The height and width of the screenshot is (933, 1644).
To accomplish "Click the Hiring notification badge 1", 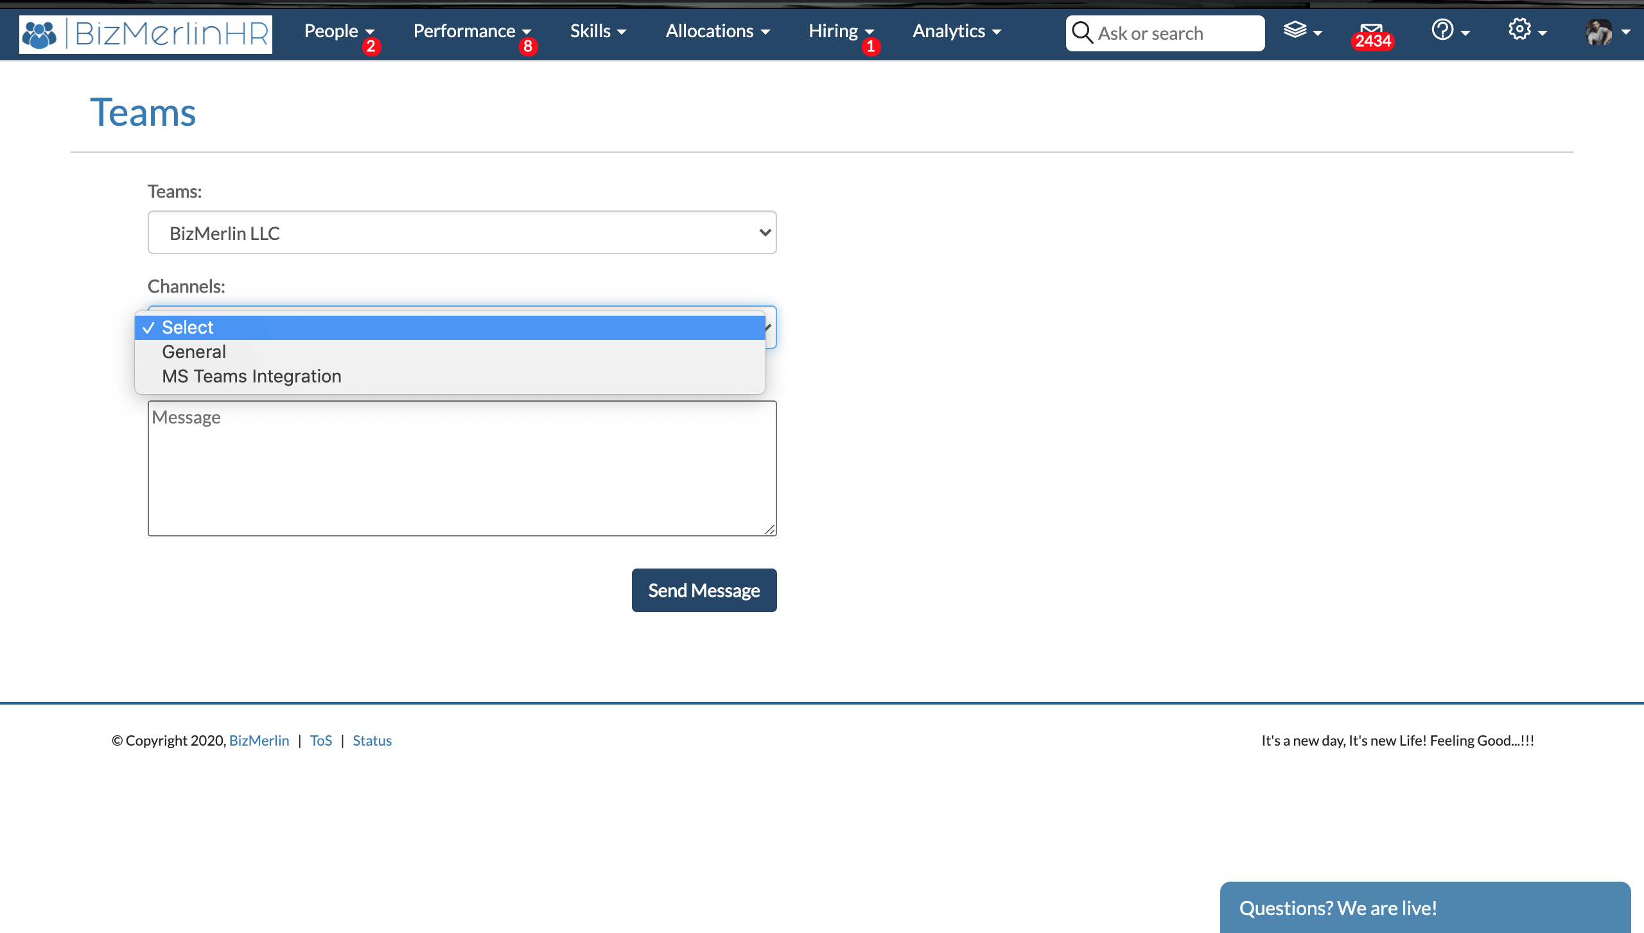I will [x=871, y=46].
